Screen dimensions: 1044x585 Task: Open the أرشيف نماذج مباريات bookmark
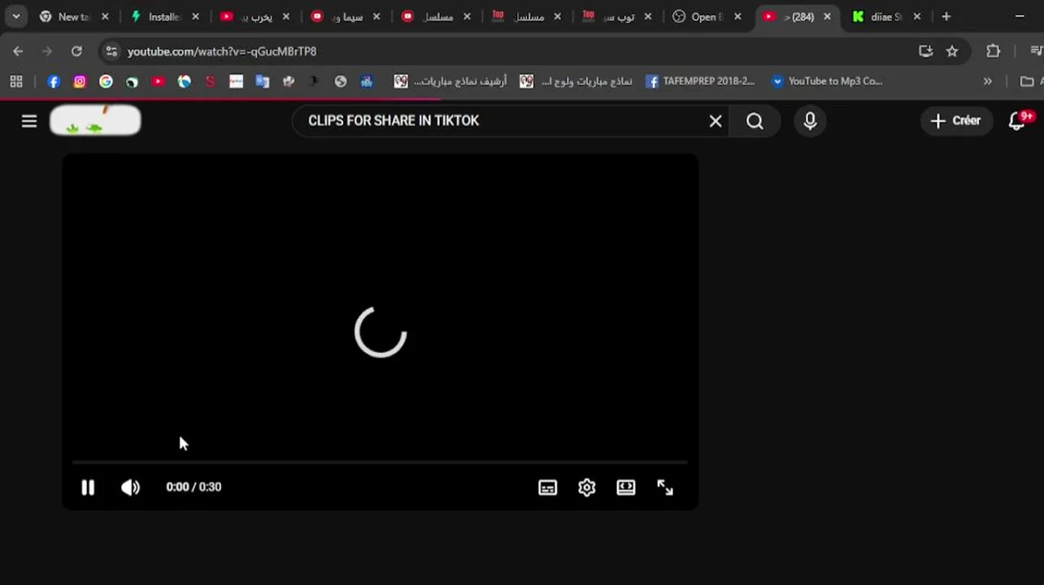[x=450, y=81]
